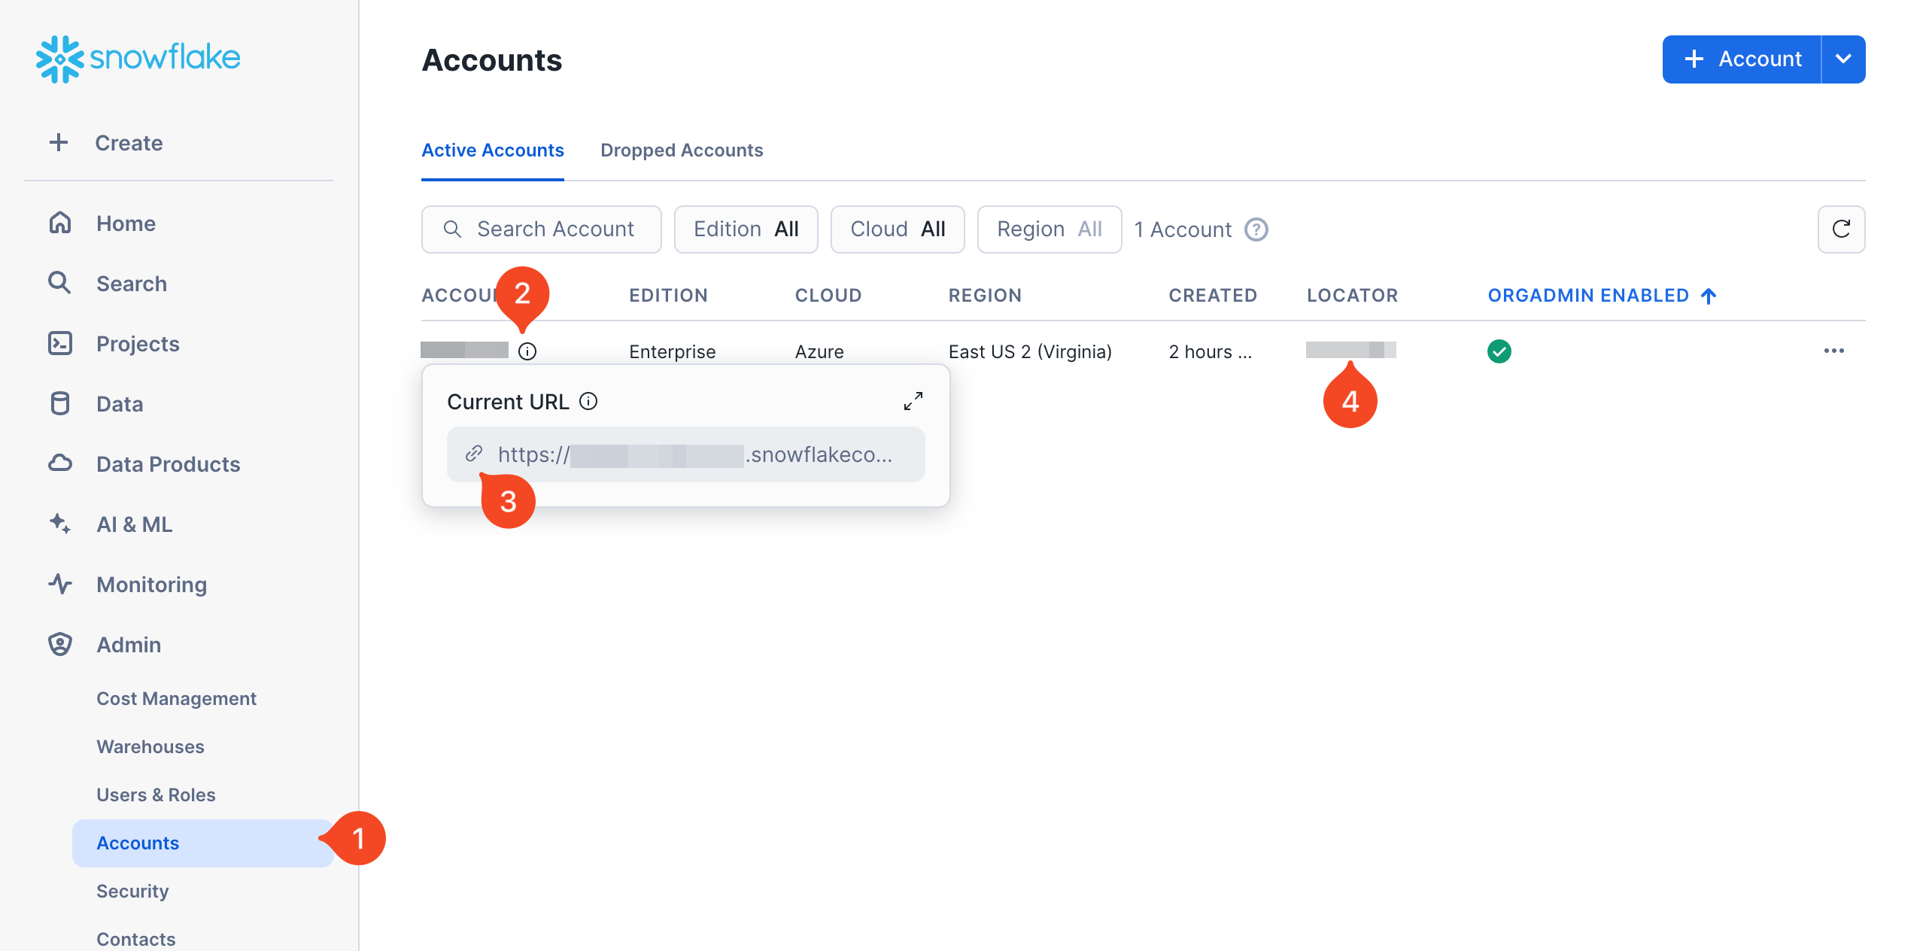Expand the Current URL popup
1926x951 pixels.
point(913,402)
